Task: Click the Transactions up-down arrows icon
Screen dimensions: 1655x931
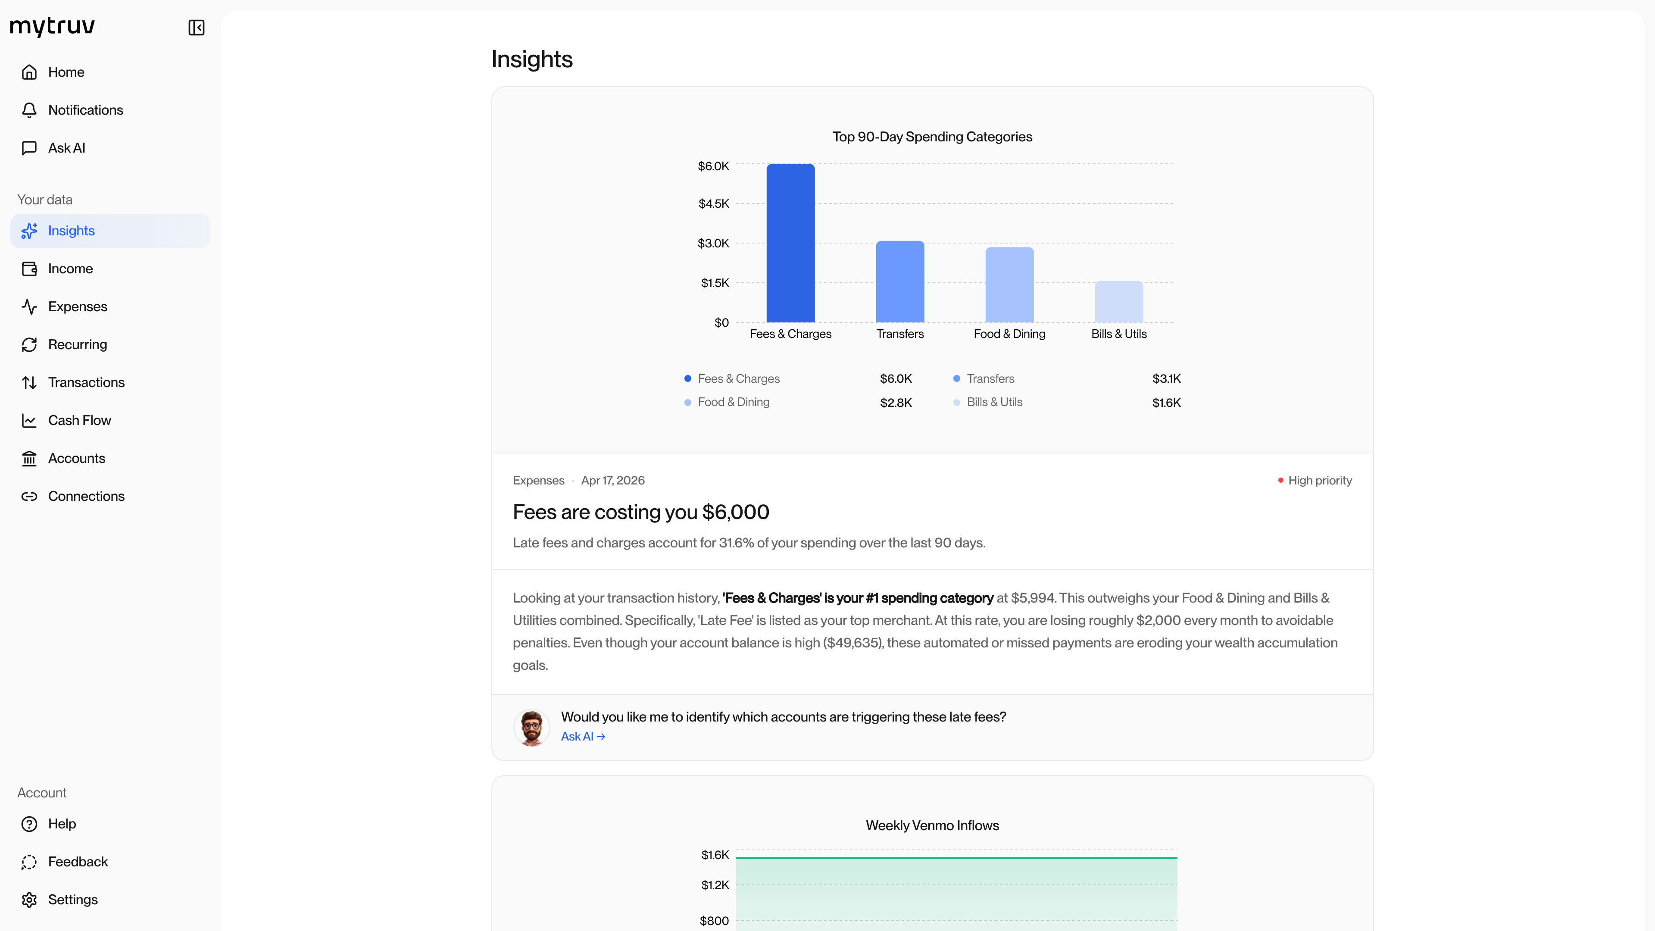Action: click(29, 382)
